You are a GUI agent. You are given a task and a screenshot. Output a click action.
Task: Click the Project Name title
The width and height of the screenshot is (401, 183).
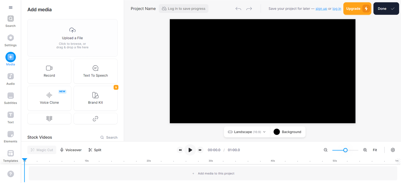[x=143, y=9]
